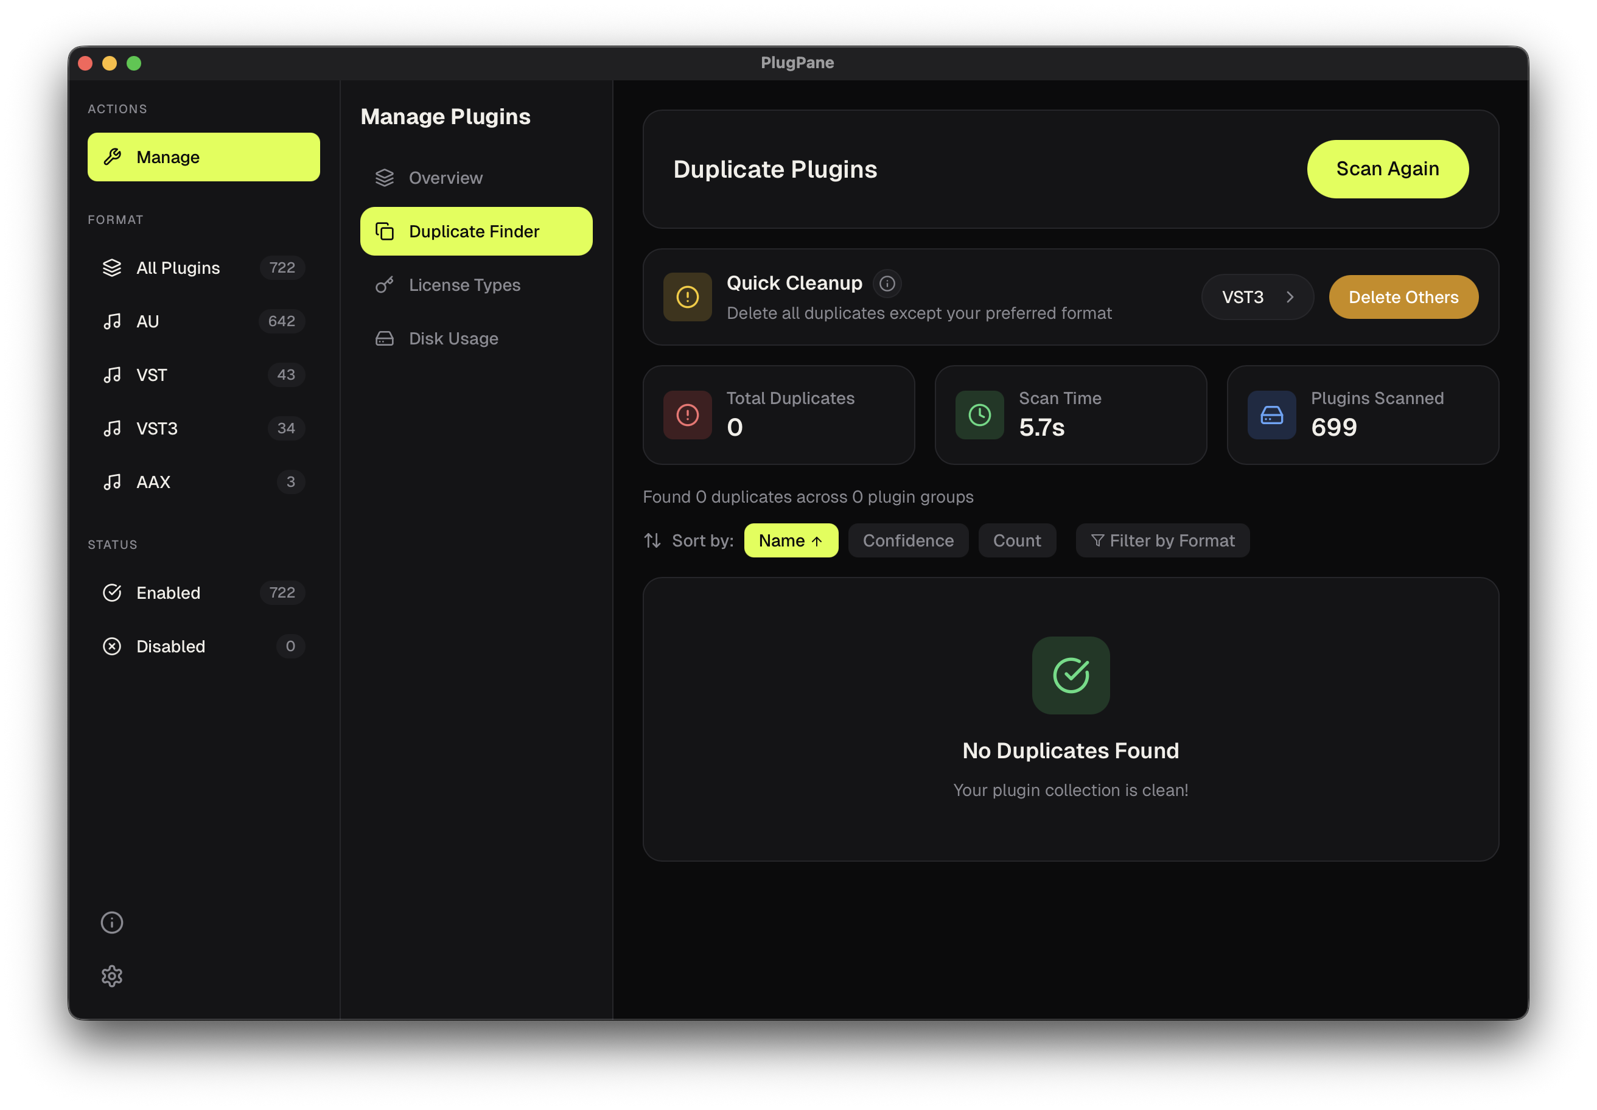Screen dimensions: 1597x1110
Task: Click Scan Again button
Action: [1388, 169]
